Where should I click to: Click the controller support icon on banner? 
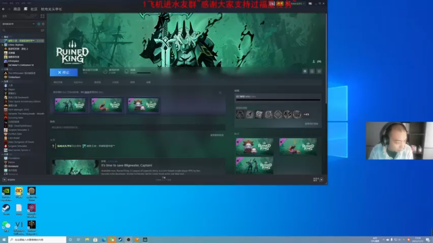click(319, 62)
